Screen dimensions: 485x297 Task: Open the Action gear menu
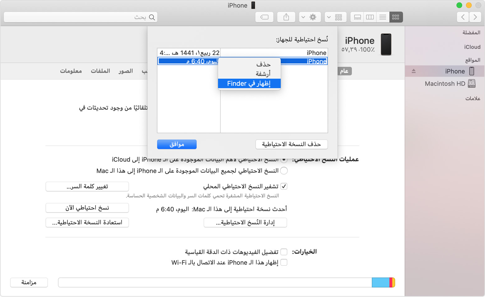tap(313, 17)
